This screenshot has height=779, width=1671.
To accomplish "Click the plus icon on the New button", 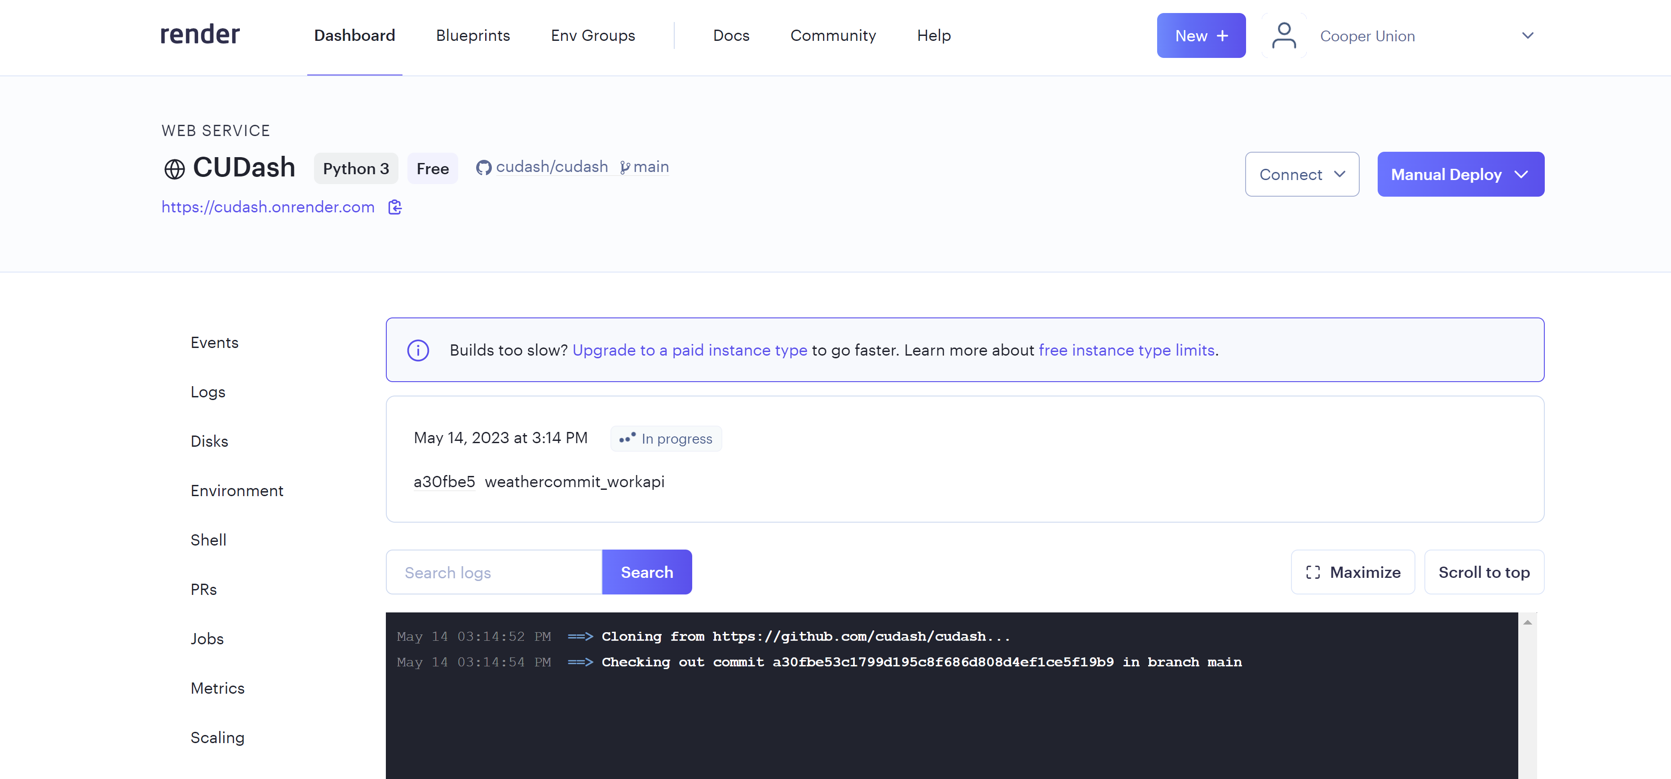I will [1221, 35].
